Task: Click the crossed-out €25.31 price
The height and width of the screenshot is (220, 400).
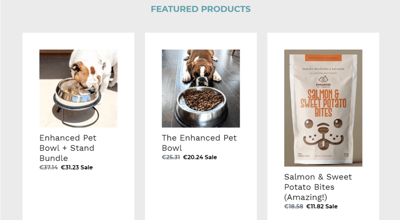Action: (x=171, y=157)
